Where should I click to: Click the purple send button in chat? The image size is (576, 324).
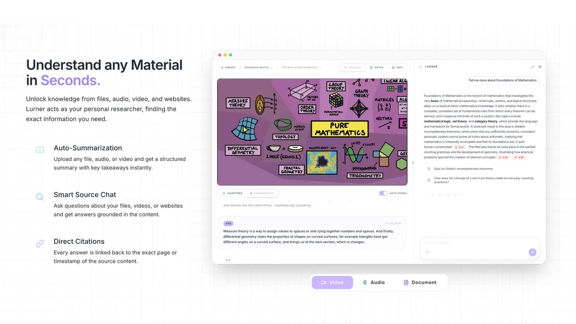[x=532, y=252]
